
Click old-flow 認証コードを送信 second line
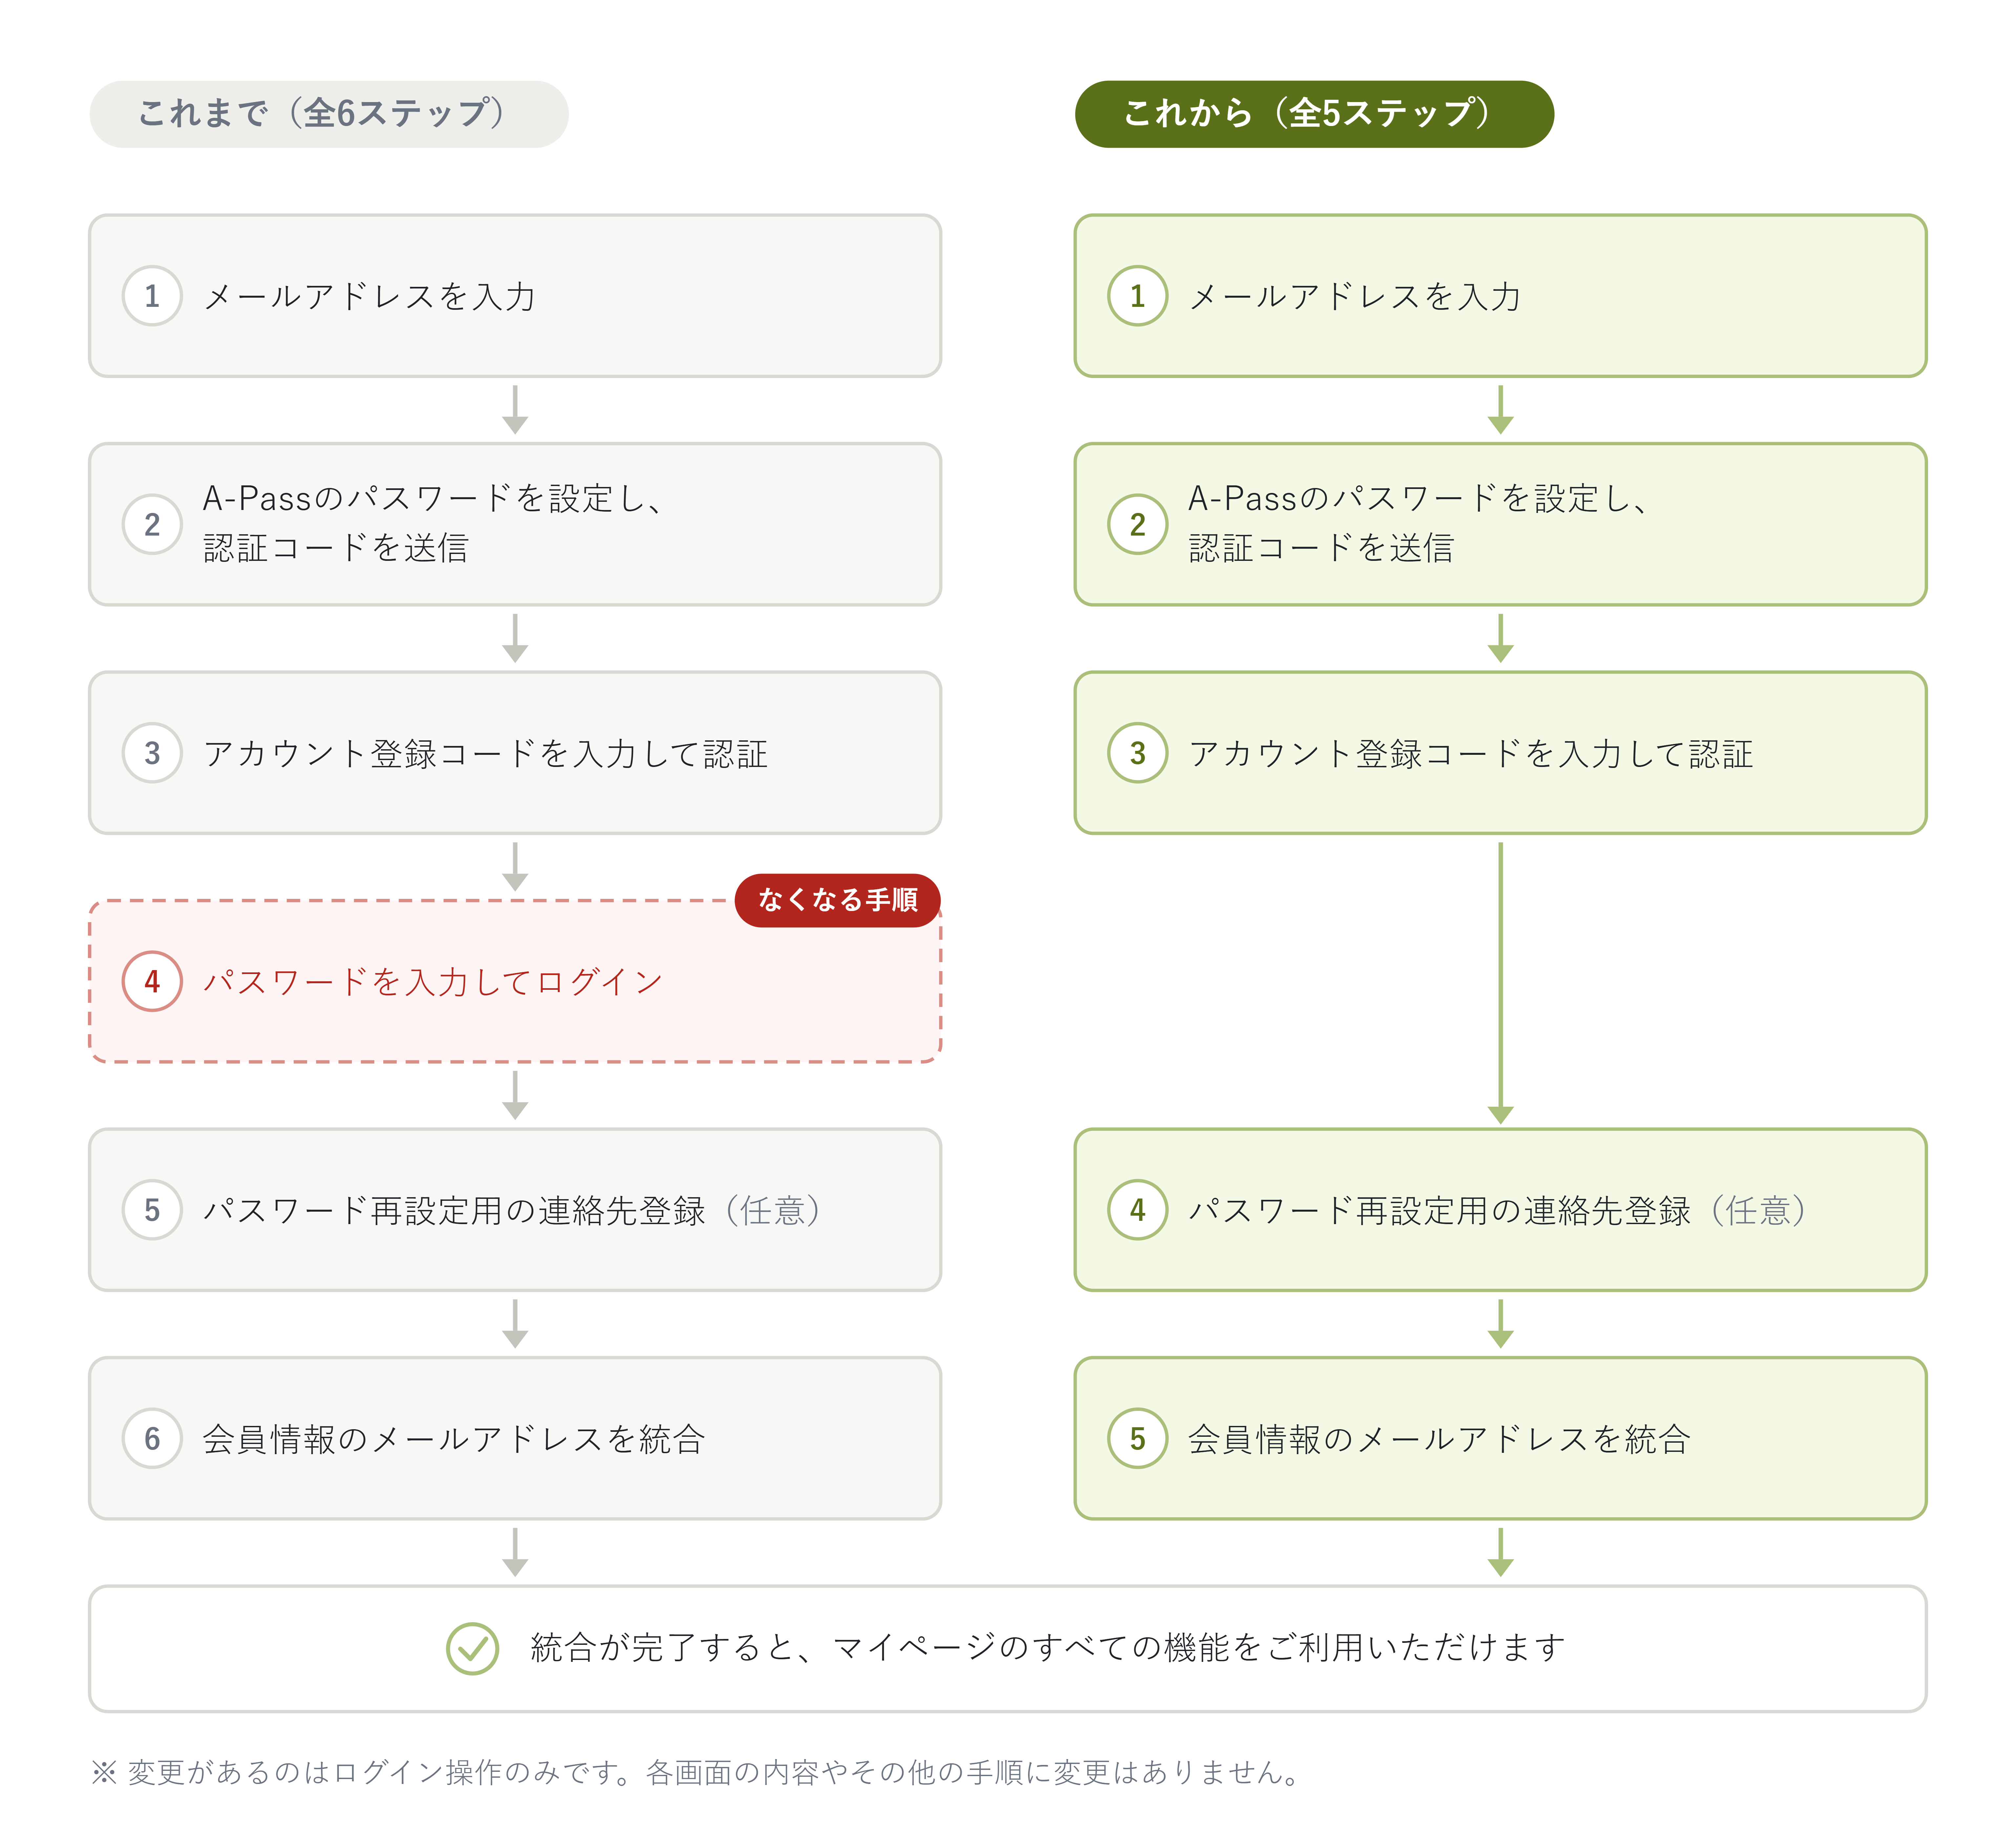336,548
